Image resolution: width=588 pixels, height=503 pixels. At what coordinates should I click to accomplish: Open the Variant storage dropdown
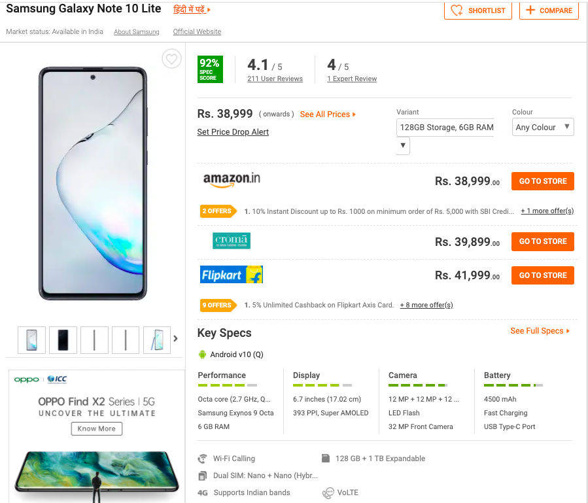(x=445, y=128)
